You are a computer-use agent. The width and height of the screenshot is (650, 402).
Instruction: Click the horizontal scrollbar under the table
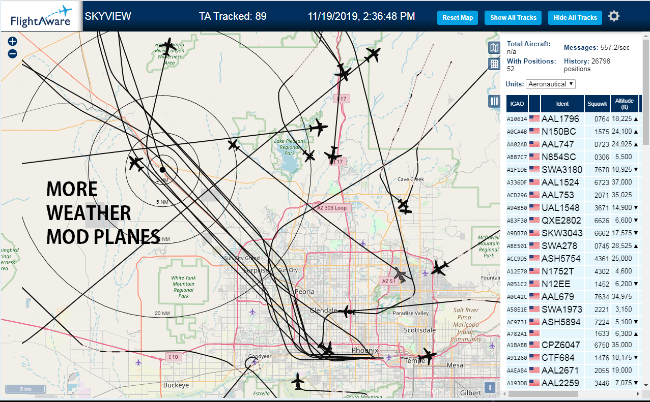point(543,394)
